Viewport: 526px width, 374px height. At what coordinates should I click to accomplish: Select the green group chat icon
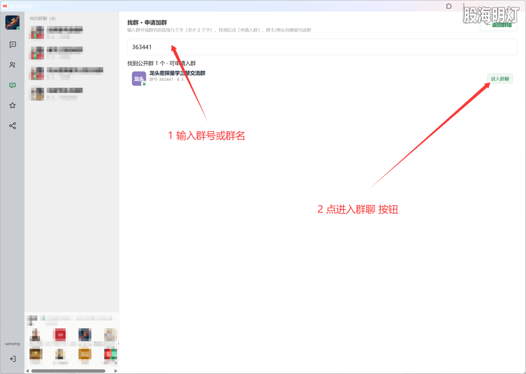[x=12, y=85]
